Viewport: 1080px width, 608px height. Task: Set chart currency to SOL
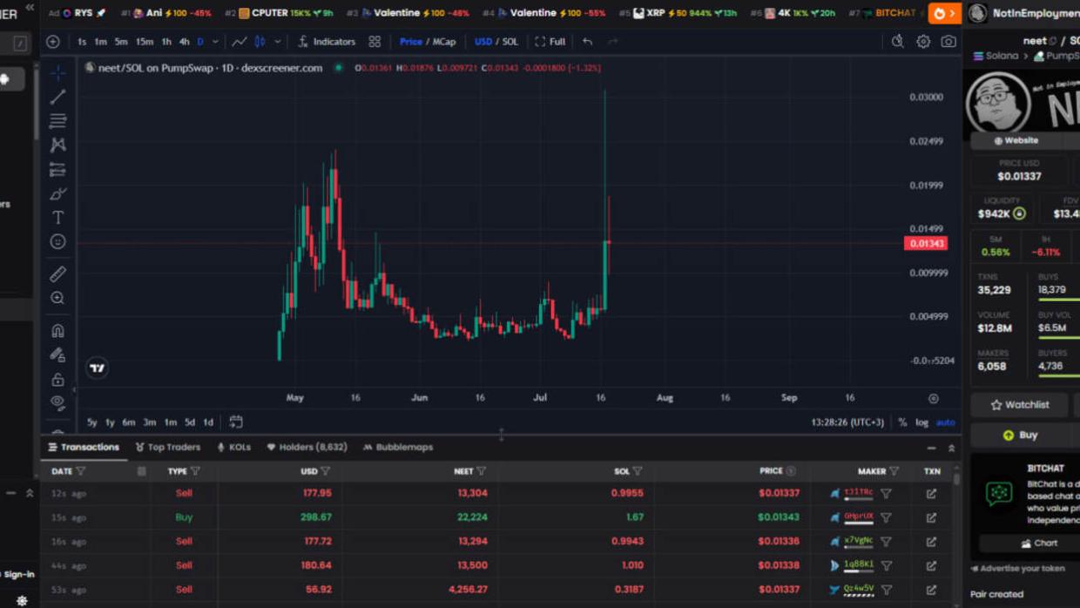(x=510, y=41)
